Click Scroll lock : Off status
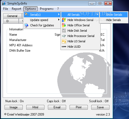This screenshot has width=129, height=119. pos(99,101)
